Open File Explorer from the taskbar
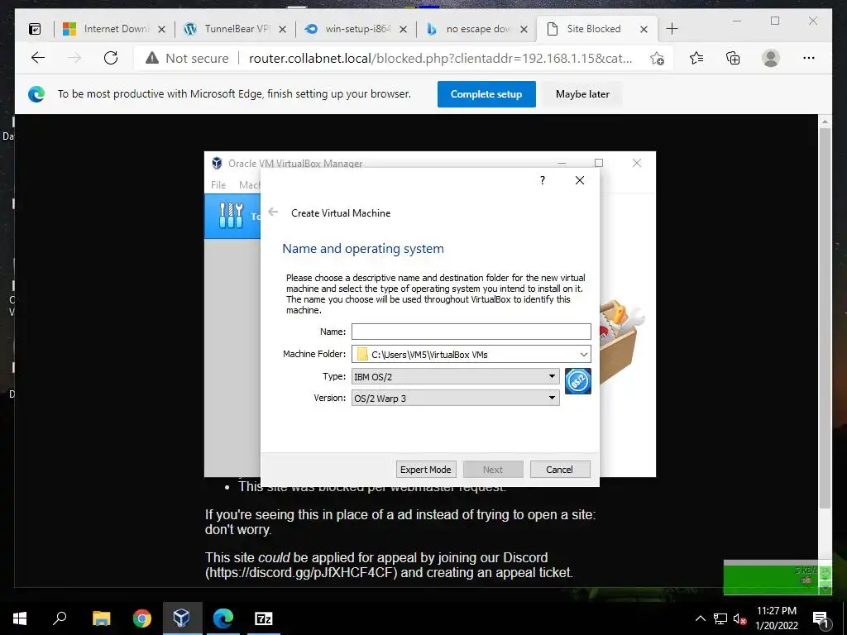The width and height of the screenshot is (847, 635). point(101,618)
